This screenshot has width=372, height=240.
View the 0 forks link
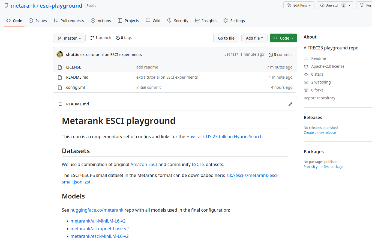(317, 90)
